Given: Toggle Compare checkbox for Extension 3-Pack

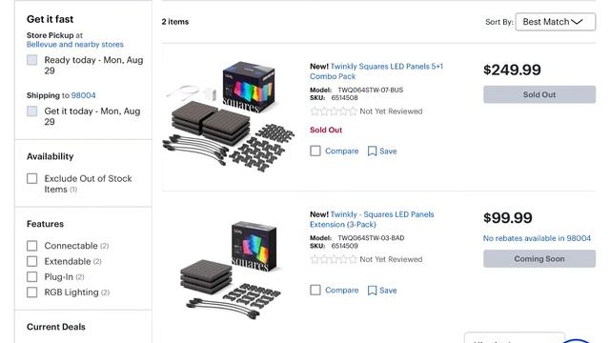Looking at the screenshot, I should point(315,290).
